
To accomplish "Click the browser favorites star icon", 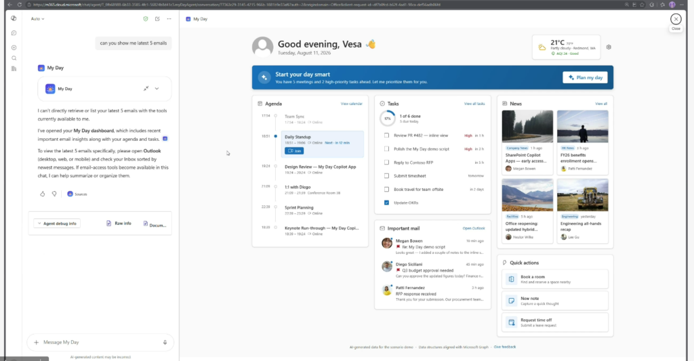I will 642,5.
